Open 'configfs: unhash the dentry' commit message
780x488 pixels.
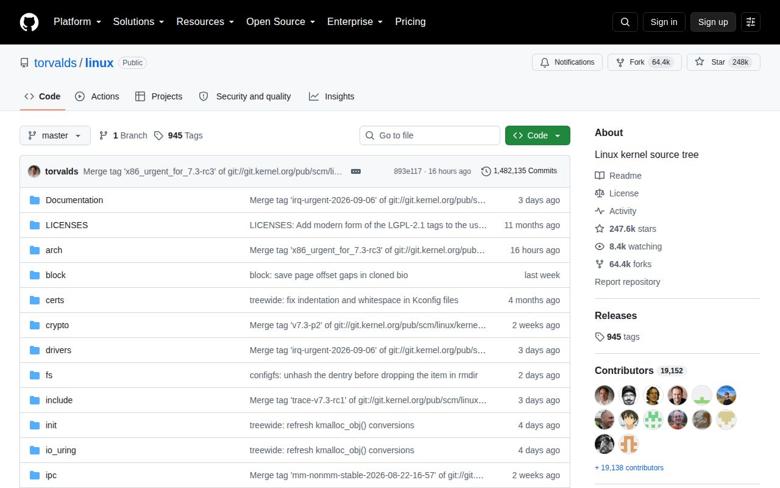click(x=364, y=375)
